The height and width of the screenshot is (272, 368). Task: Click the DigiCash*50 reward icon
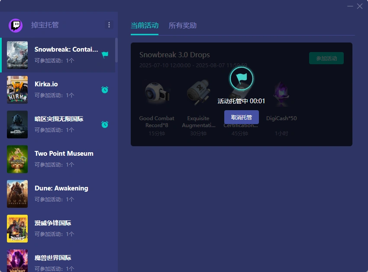pos(281,94)
